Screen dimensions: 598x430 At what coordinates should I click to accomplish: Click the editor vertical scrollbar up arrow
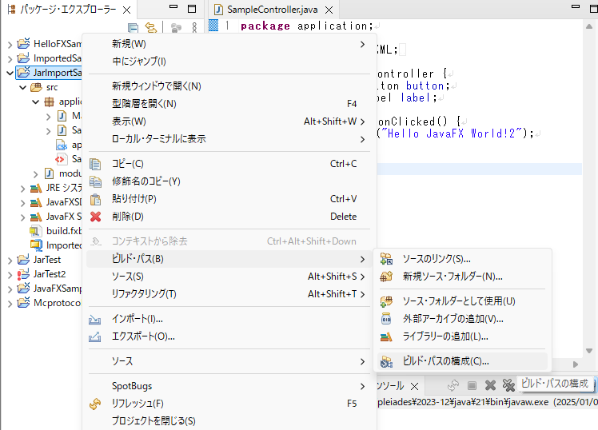pyautogui.click(x=589, y=26)
